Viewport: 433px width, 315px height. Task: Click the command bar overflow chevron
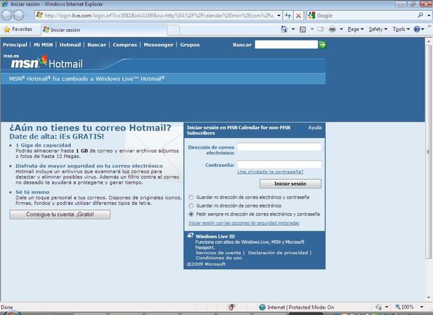(430, 26)
